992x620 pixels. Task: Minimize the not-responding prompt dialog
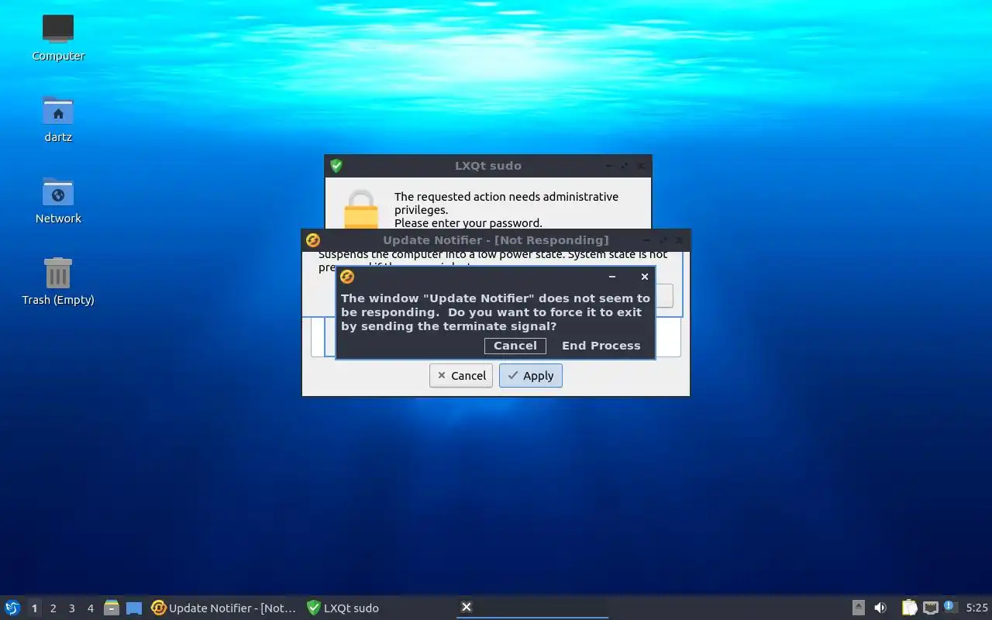click(x=612, y=277)
